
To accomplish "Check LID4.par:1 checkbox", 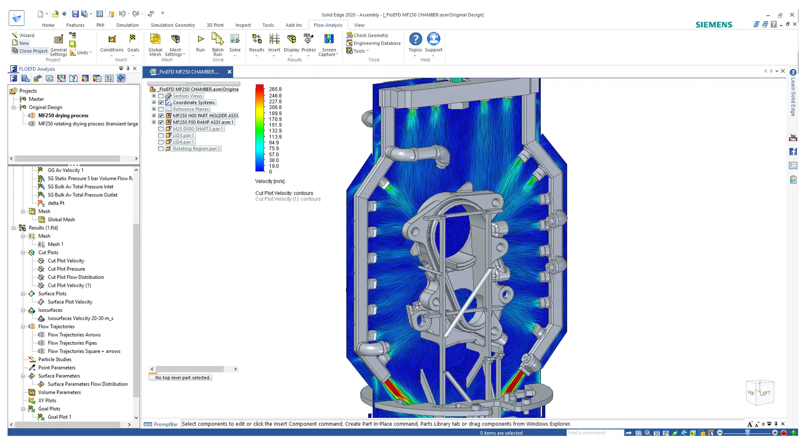I will coord(161,142).
